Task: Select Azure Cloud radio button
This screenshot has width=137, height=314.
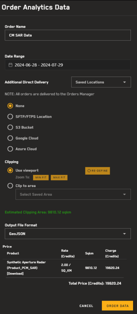Action: pos(10,149)
